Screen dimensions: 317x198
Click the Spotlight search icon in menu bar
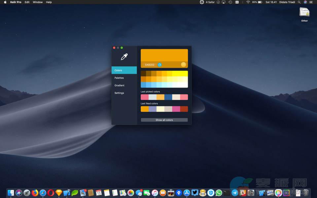(299, 2)
